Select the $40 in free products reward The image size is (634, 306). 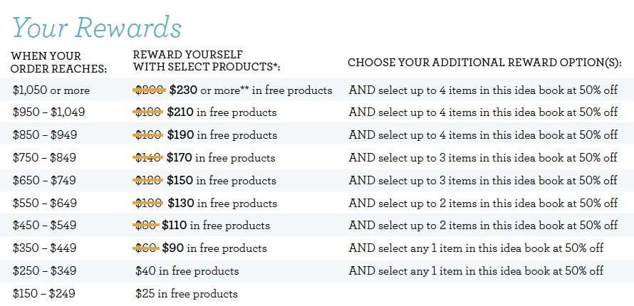[187, 270]
